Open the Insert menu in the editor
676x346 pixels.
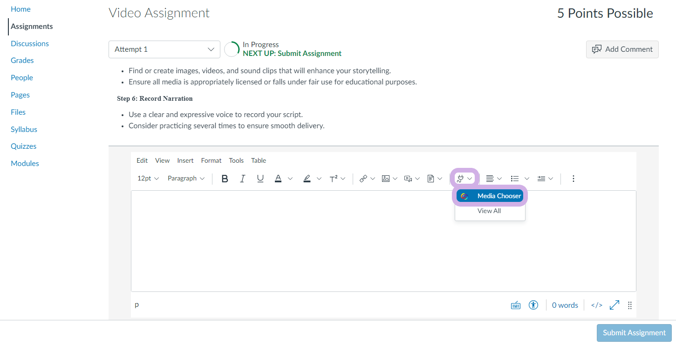(185, 160)
